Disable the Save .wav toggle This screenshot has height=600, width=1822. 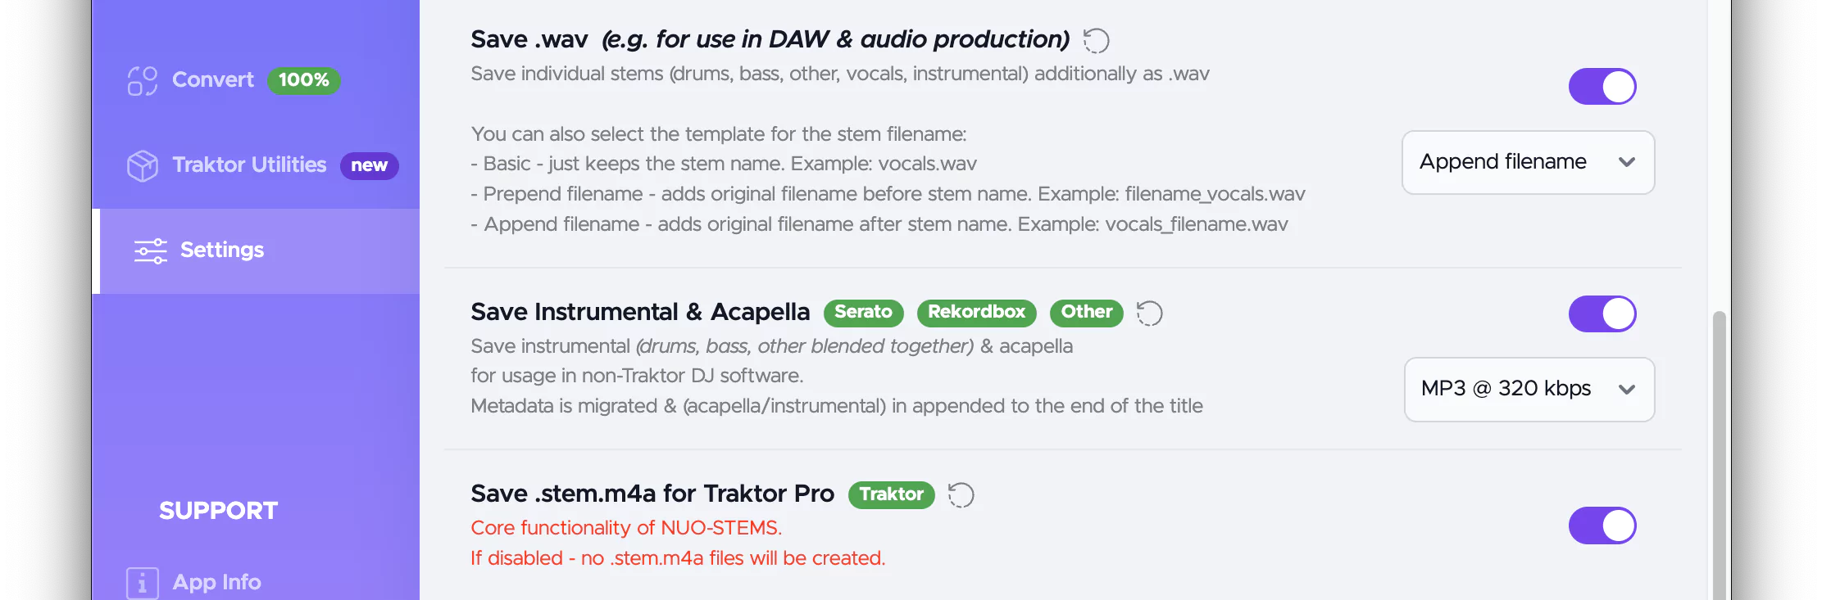point(1602,87)
